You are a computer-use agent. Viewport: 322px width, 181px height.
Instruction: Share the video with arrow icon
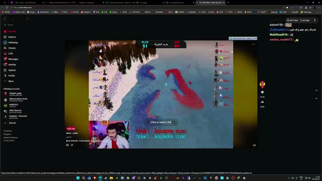pos(262,102)
